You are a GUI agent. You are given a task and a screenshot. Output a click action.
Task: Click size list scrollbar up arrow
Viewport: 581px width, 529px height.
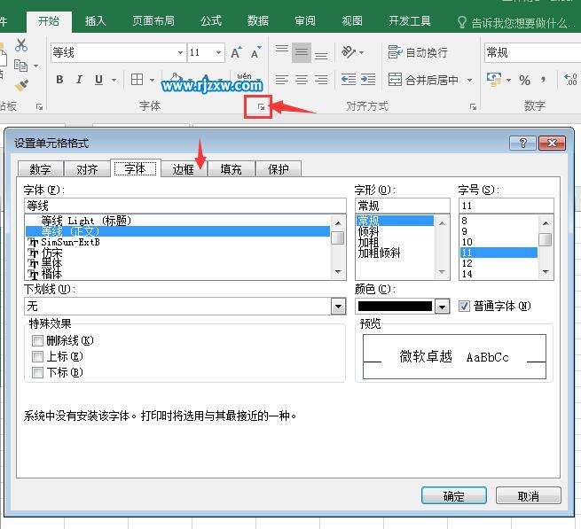click(545, 223)
